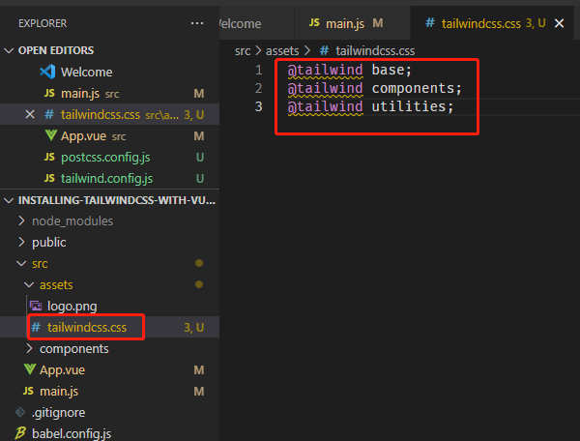Image resolution: width=580 pixels, height=441 pixels.
Task: Click JS icon of postcss.config.js
Action: pos(49,157)
